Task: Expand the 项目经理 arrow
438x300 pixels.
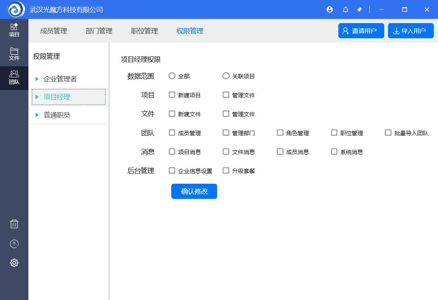Action: [37, 97]
